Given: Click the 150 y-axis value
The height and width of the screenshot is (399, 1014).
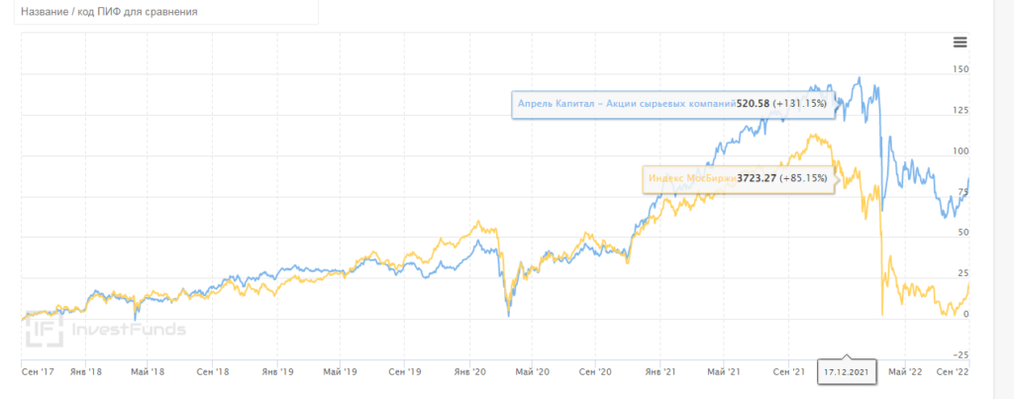Looking at the screenshot, I should coord(961,70).
